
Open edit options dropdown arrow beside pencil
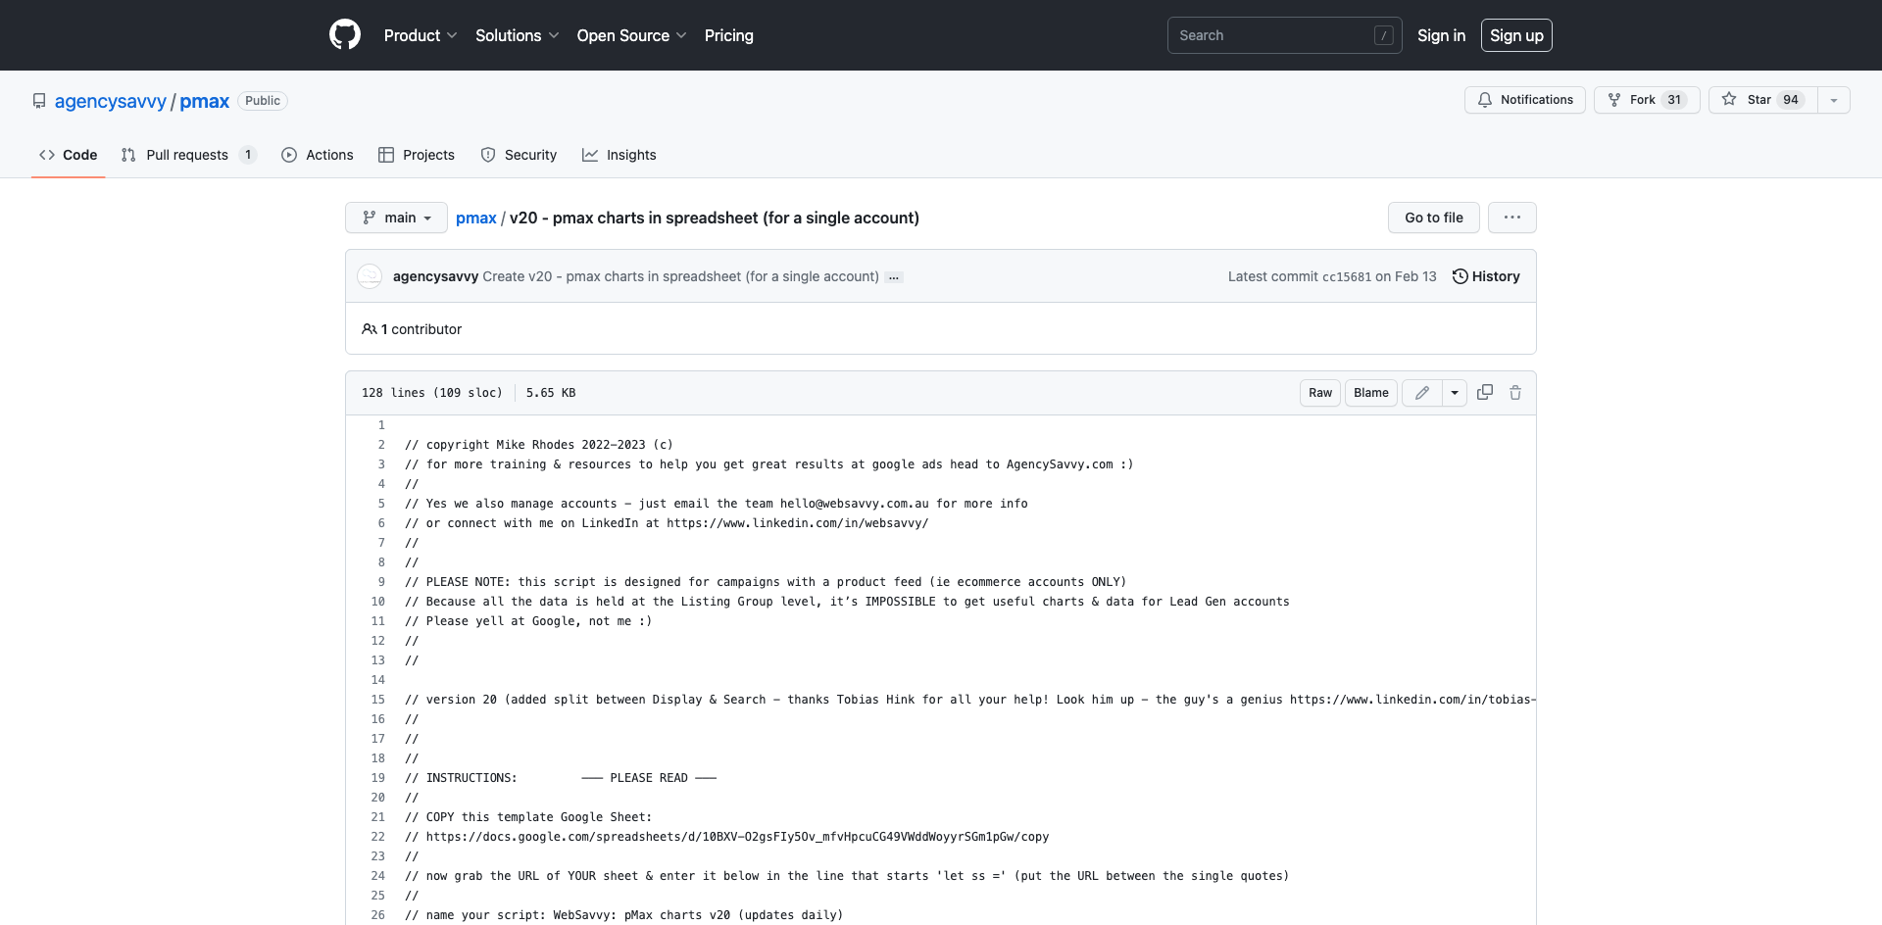[x=1455, y=393]
